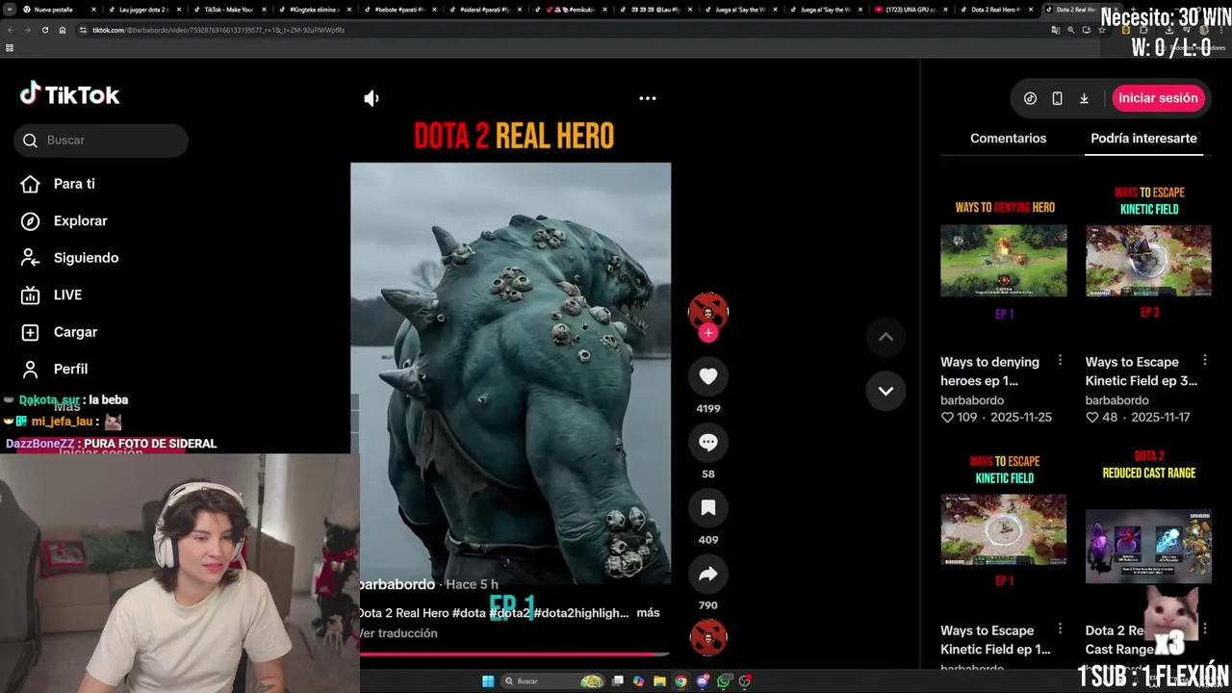Open the three-dot menu above the video
The width and height of the screenshot is (1232, 693).
tap(648, 98)
